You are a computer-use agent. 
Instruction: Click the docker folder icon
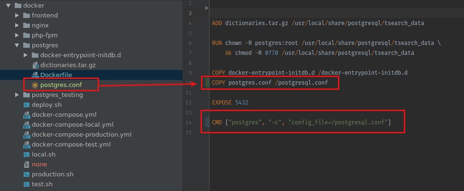point(18,5)
